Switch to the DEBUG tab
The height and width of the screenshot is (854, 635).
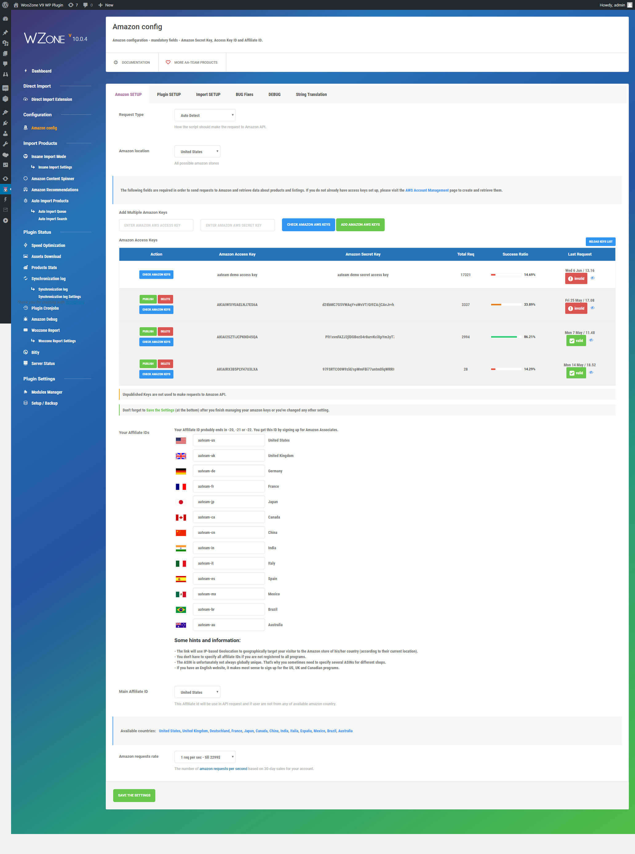(274, 94)
